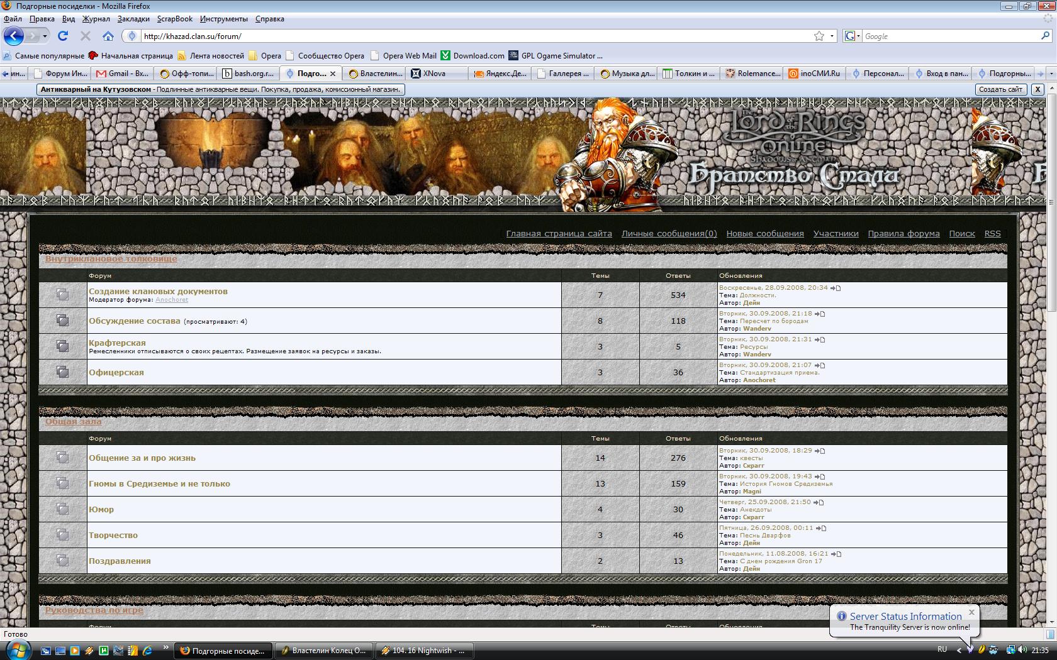Click into the Google search field
Viewport: 1057px width, 660px height.
coord(950,36)
